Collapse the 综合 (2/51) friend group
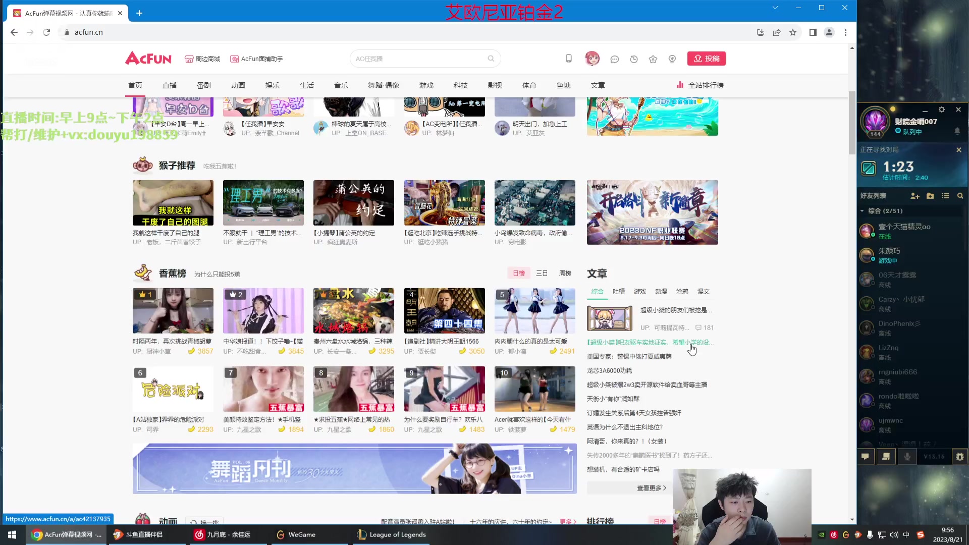 [863, 211]
